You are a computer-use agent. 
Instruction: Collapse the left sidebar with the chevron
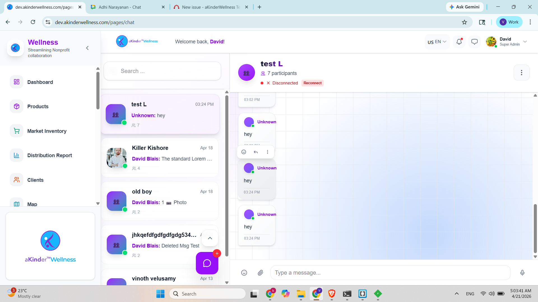coord(87,48)
